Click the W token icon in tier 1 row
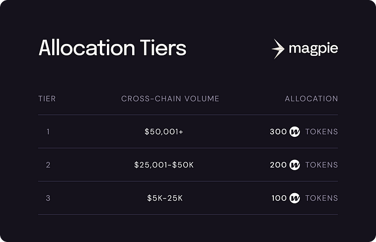The height and width of the screenshot is (242, 376). click(294, 131)
